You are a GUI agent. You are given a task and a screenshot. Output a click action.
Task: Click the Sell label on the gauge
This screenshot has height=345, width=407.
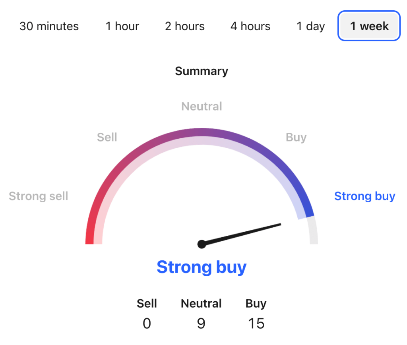click(x=107, y=137)
